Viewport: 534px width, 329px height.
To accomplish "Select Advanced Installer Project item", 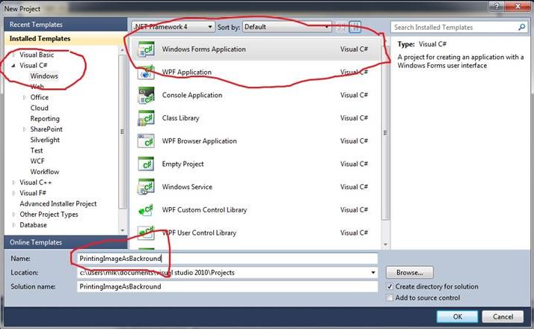I will click(58, 203).
